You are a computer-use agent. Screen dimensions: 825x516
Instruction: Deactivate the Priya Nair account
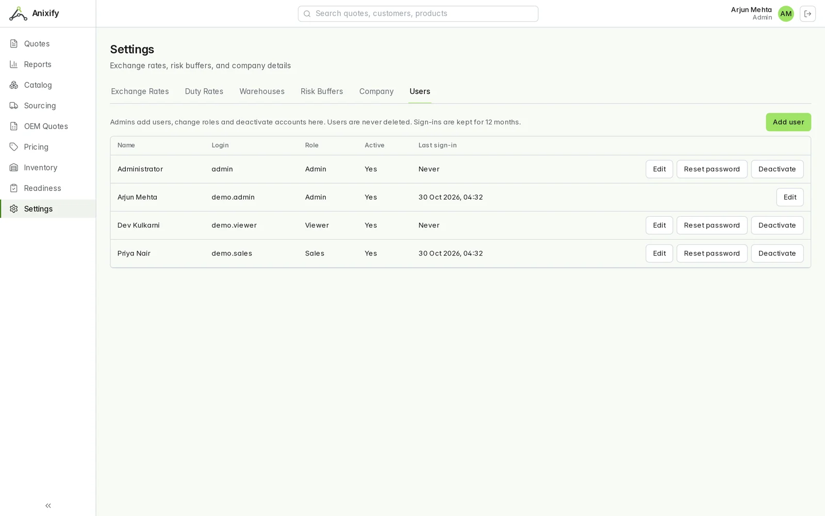777,253
